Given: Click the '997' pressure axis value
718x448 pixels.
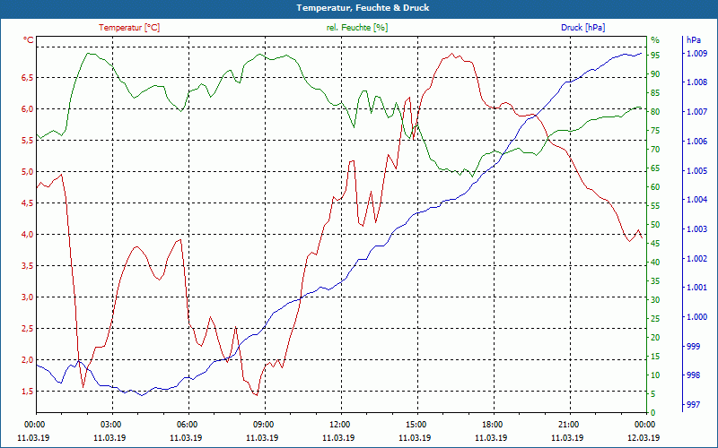Looking at the screenshot, I should pyautogui.click(x=693, y=405).
